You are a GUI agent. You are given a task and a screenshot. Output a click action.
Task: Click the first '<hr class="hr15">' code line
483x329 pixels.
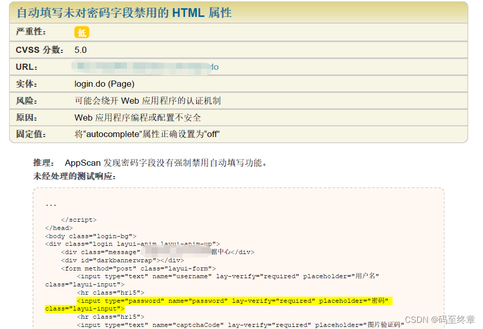click(x=110, y=293)
